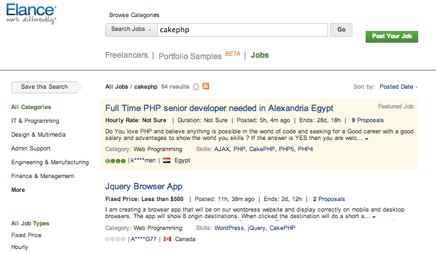436x253 pixels.
Task: Switch to the Freelancers tab
Action: tap(126, 55)
